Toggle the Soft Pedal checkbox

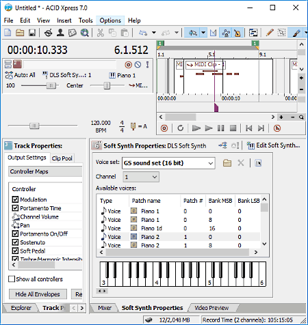point(15,251)
